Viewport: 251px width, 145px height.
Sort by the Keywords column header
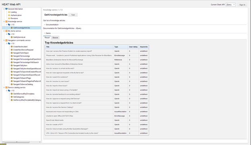pyautogui.click(x=144, y=47)
